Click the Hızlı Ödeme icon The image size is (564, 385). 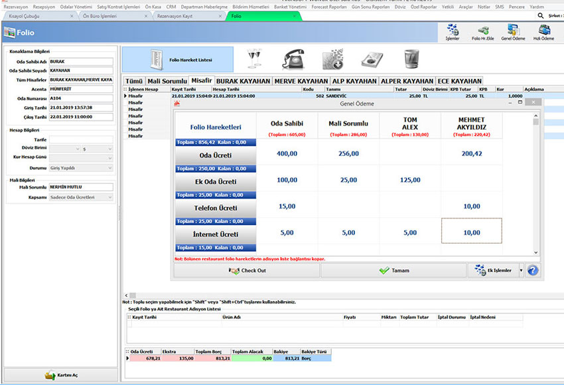point(543,32)
